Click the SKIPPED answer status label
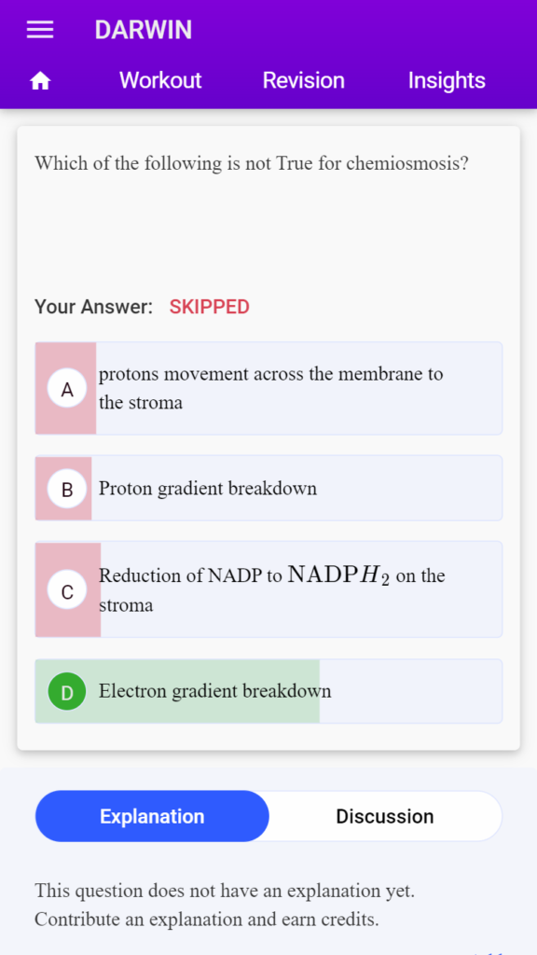The image size is (537, 955). point(210,307)
